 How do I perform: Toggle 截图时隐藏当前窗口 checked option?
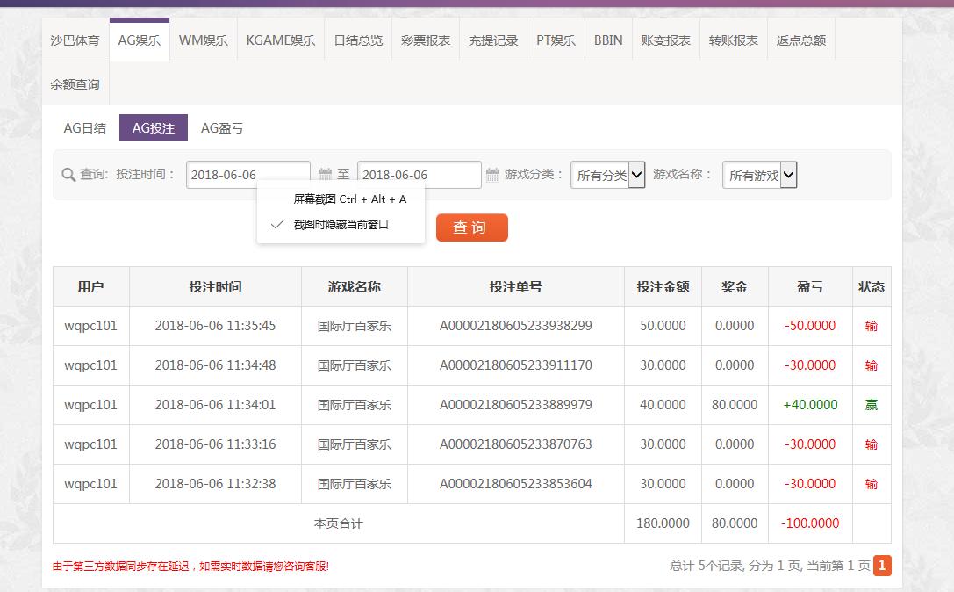pos(341,225)
